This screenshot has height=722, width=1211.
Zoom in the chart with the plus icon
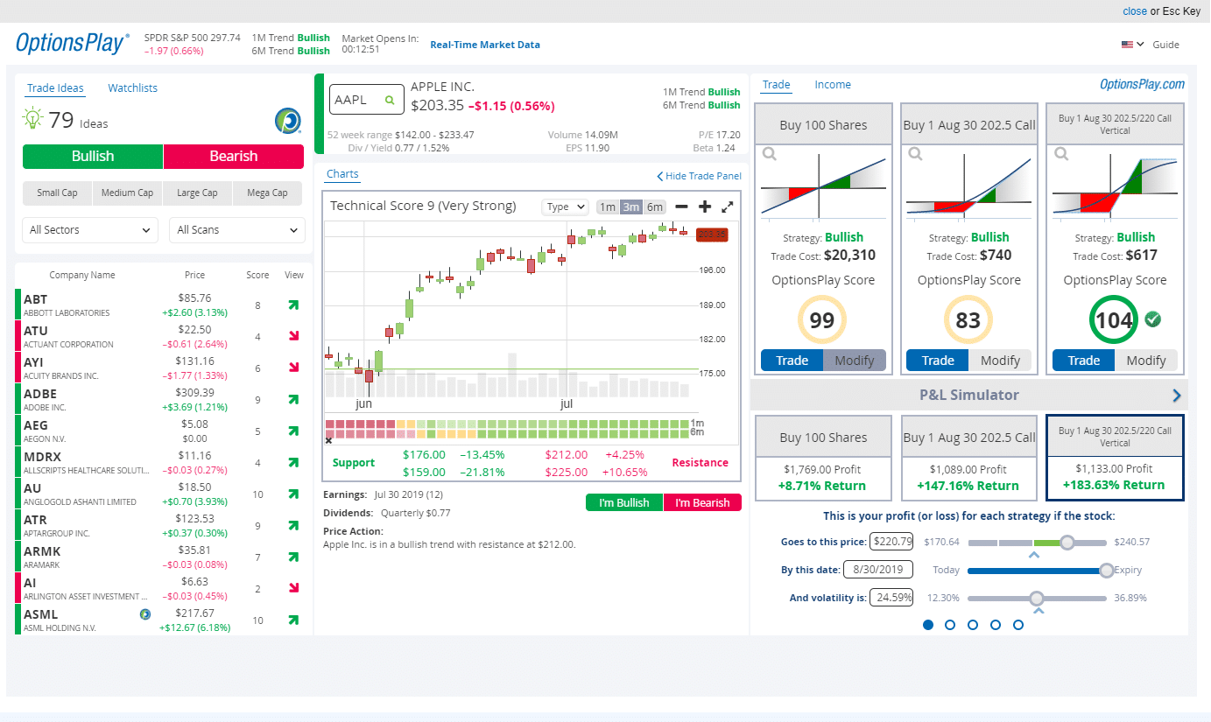705,207
